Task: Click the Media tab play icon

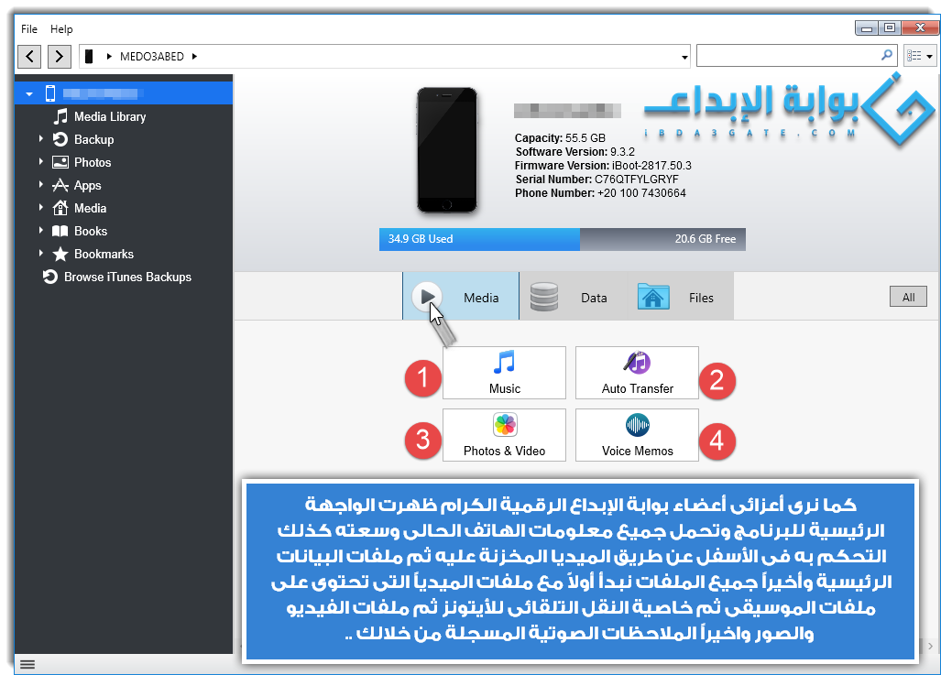Action: coord(427,297)
